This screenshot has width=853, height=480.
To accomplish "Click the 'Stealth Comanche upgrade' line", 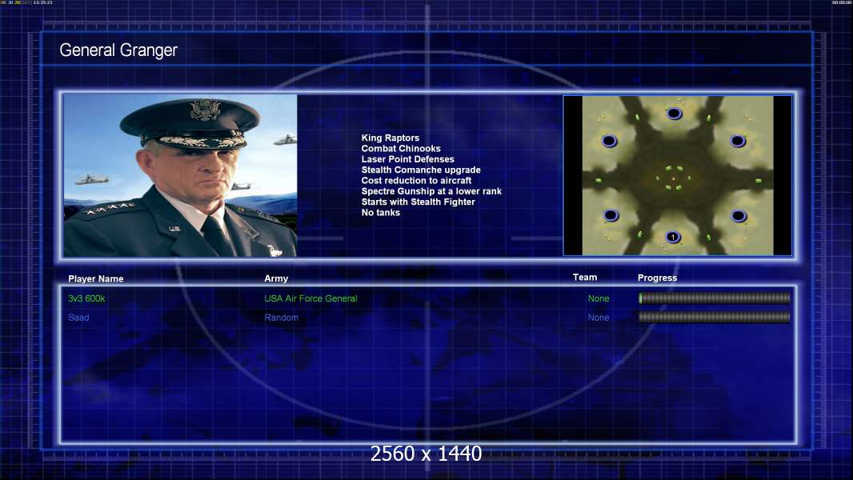I will [421, 170].
